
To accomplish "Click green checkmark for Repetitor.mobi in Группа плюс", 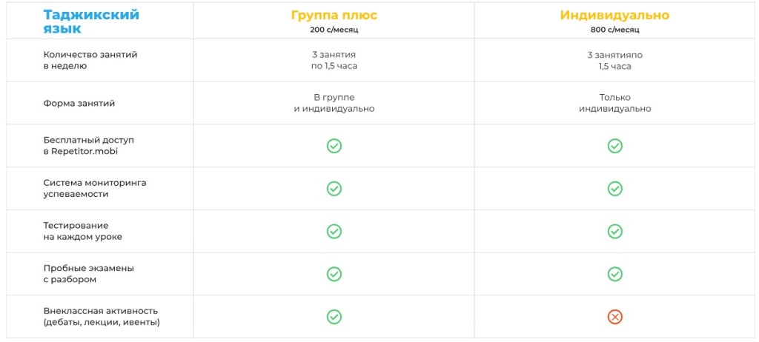I will (x=334, y=146).
